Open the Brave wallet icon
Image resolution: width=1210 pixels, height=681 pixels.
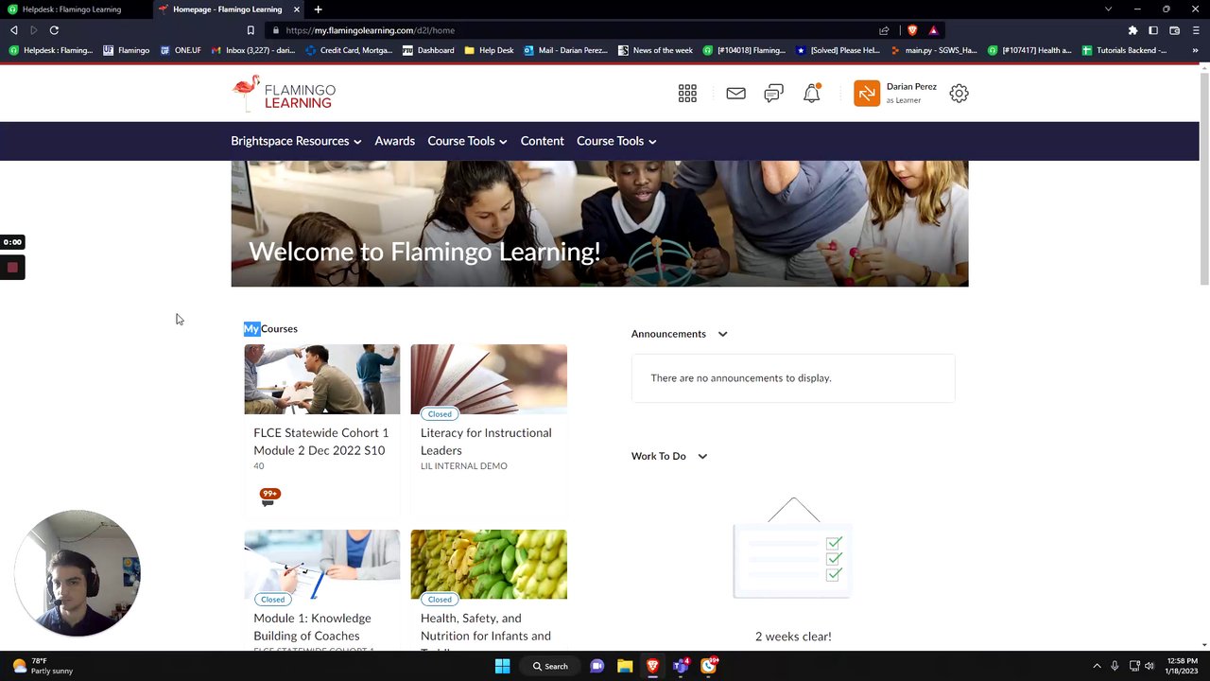(x=1175, y=30)
